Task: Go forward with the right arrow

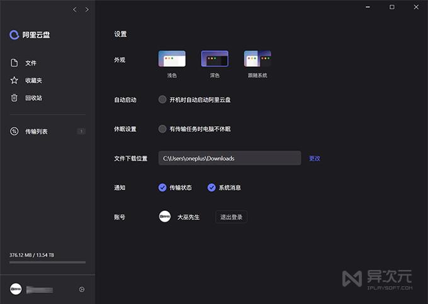Action: tap(87, 9)
